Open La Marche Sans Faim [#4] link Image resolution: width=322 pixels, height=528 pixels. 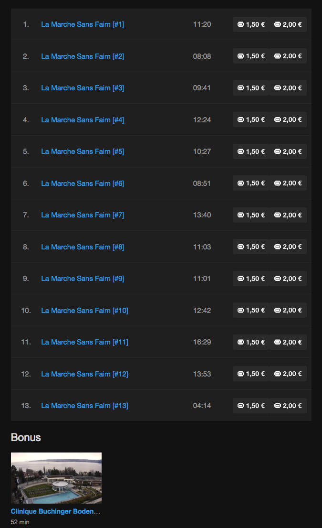(x=83, y=120)
